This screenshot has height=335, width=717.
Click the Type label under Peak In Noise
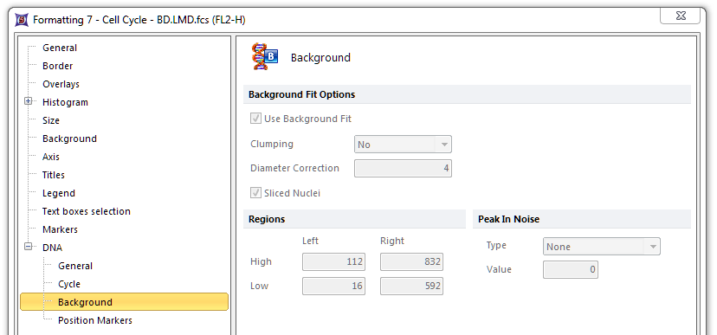click(x=496, y=245)
